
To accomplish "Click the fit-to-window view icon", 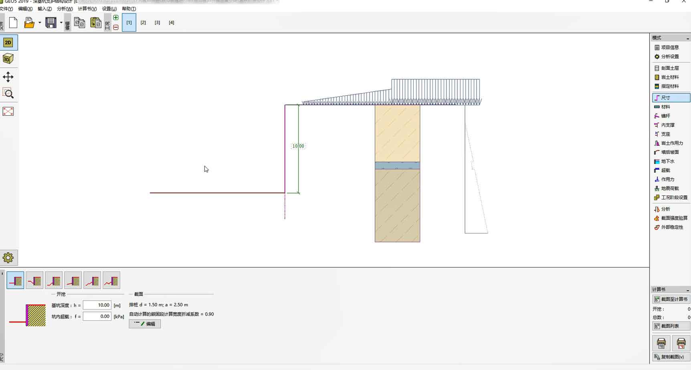I will click(x=8, y=111).
